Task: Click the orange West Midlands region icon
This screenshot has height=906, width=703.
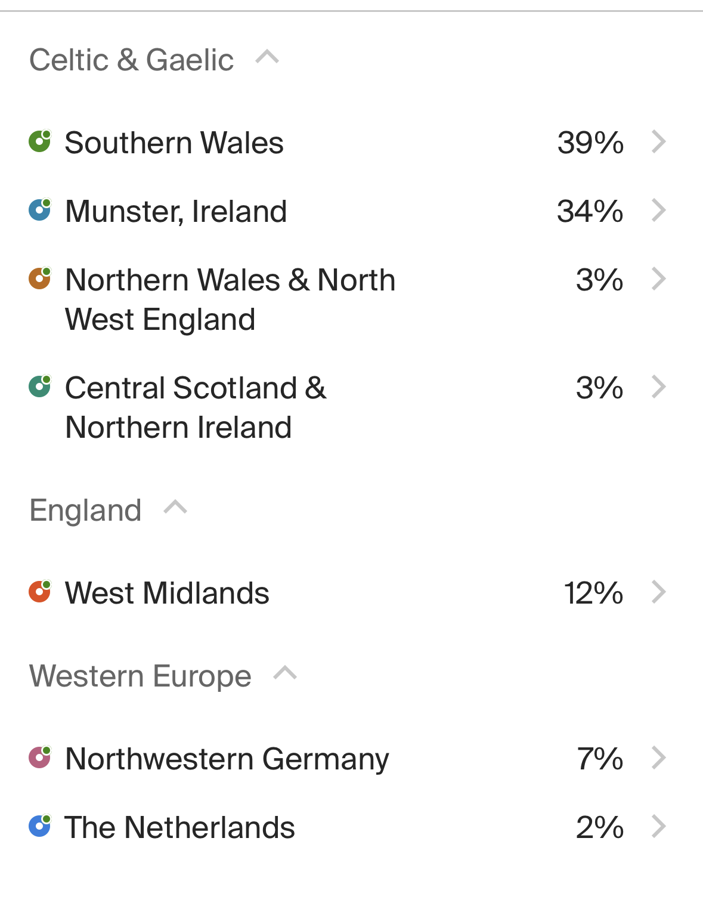Action: pyautogui.click(x=40, y=592)
